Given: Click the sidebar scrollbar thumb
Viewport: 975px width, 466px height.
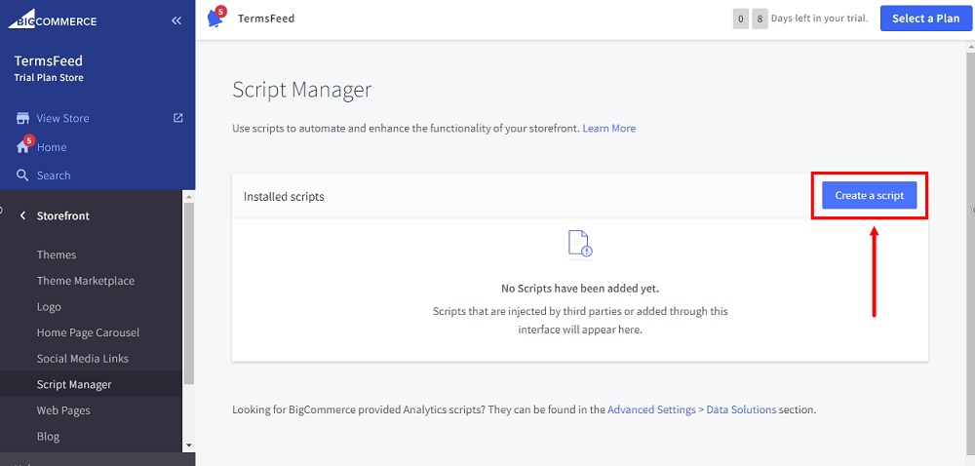Looking at the screenshot, I should click(x=189, y=292).
